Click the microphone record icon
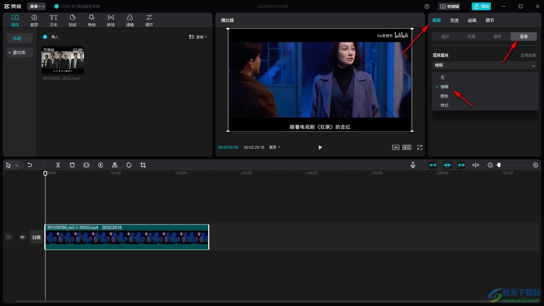The width and height of the screenshot is (544, 306). (x=413, y=165)
